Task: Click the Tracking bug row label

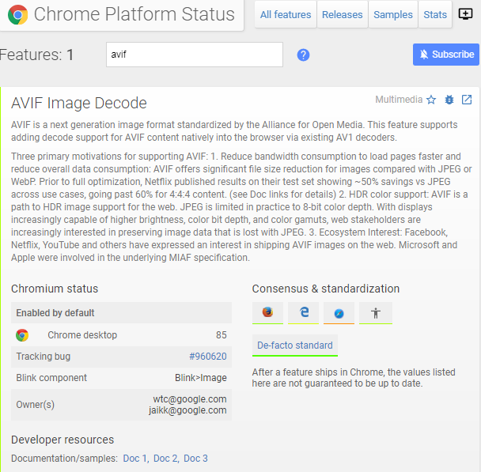Action: [44, 357]
